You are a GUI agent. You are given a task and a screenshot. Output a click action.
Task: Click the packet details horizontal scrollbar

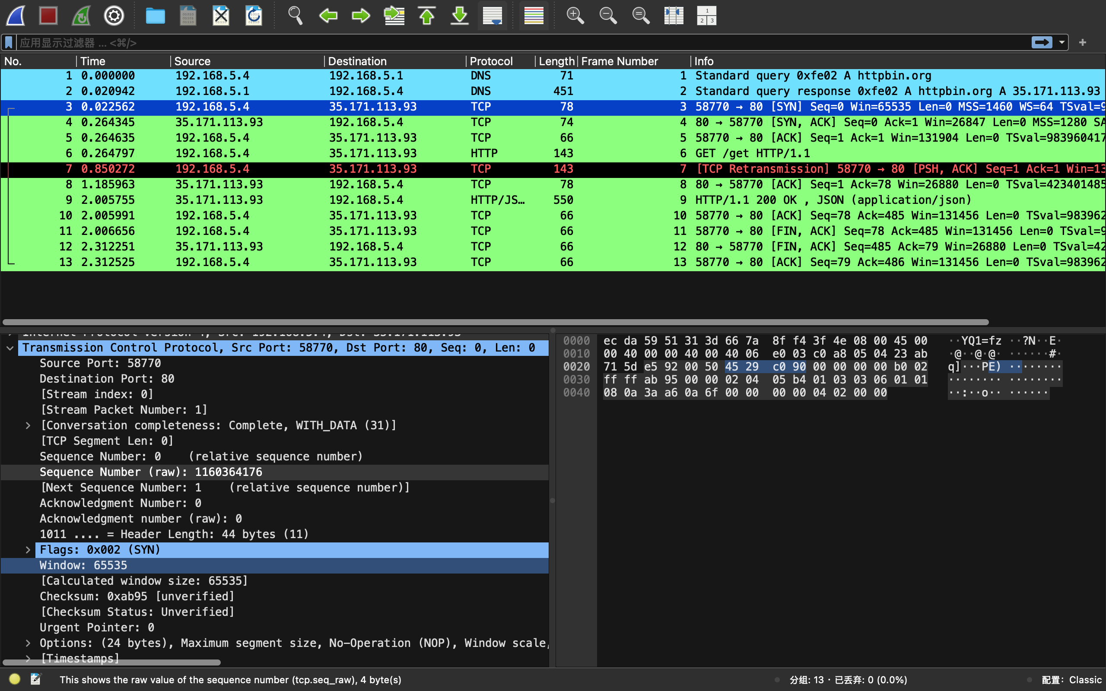(111, 662)
